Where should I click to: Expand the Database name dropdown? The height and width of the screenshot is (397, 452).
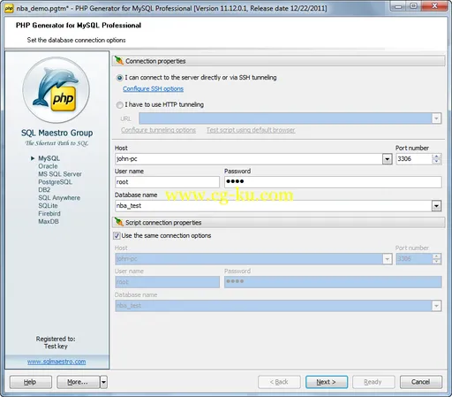436,206
